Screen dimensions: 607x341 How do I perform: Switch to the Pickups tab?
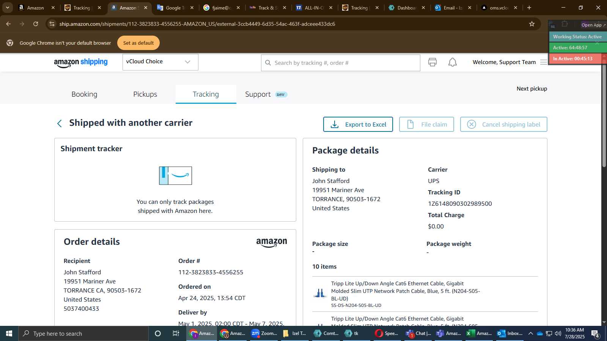pyautogui.click(x=145, y=94)
